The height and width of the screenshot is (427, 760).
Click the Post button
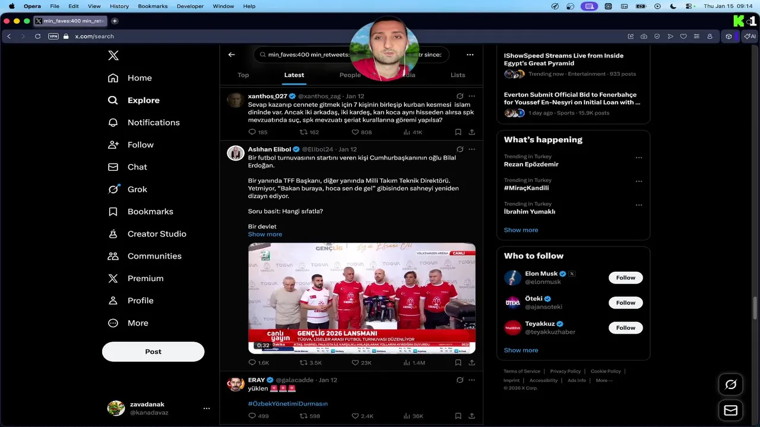[153, 352]
